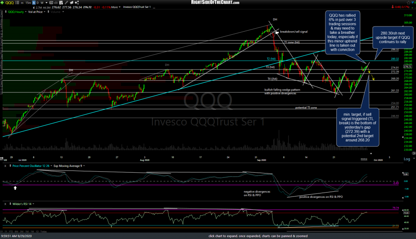Click the 'bullish falling wedge pattern' annotation
This screenshot has height=239, width=416.
tap(282, 92)
